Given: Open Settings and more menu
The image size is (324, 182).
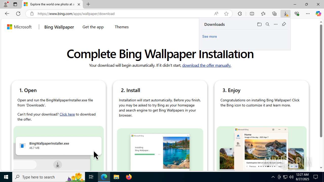Looking at the screenshot, I should pyautogui.click(x=308, y=14).
